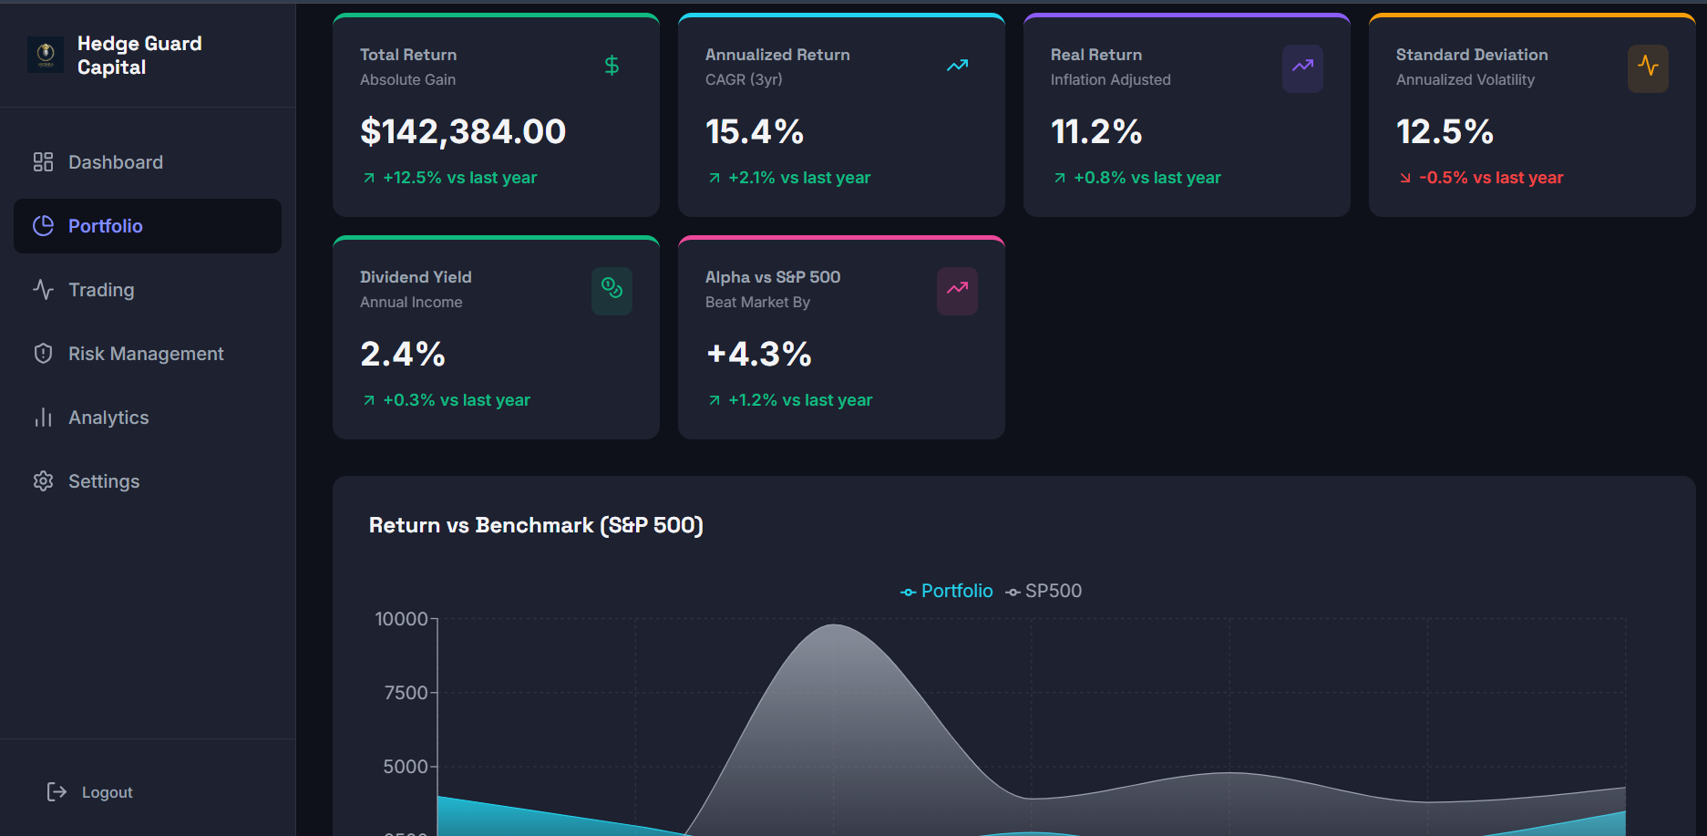Click the 15.4% annualized return value
This screenshot has width=1707, height=836.
coord(755,131)
